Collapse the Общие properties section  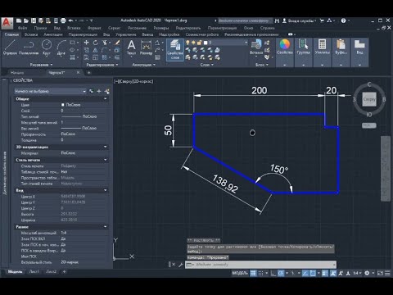(x=105, y=99)
